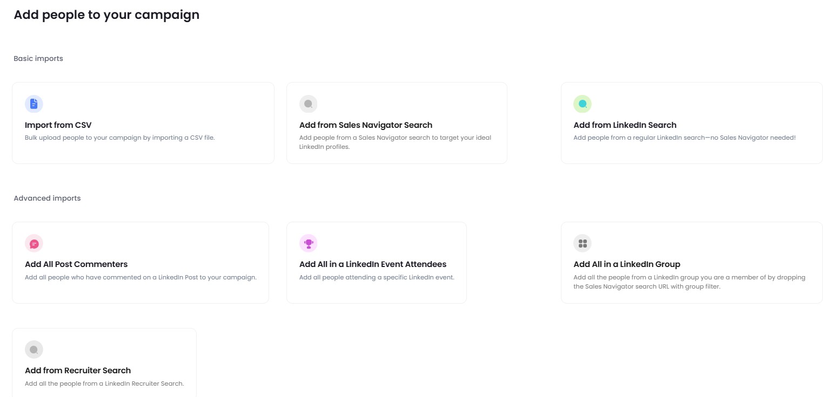Image resolution: width=823 pixels, height=397 pixels.
Task: Select Add from LinkedIn Search
Action: (625, 125)
